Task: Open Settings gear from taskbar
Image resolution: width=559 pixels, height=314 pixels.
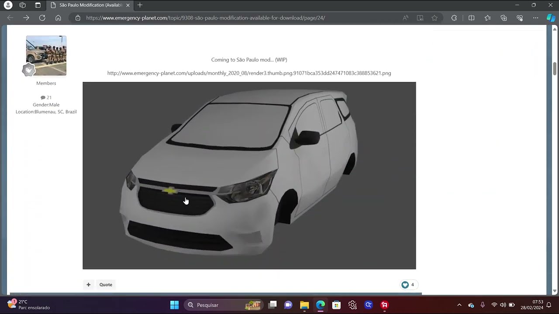Action: click(352, 305)
